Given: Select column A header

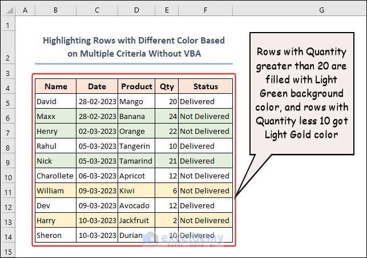Looking at the screenshot, I should [25, 10].
